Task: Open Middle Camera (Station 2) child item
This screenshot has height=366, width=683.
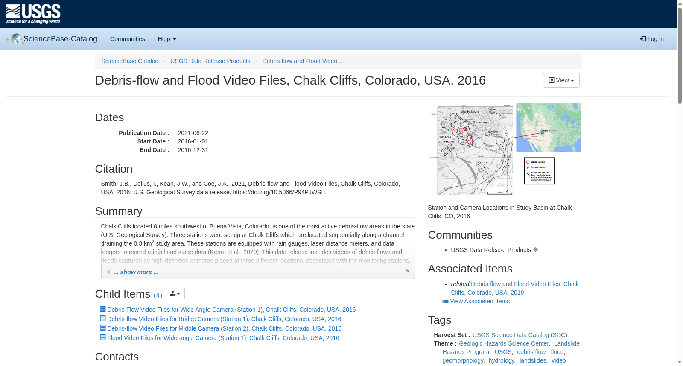Action: pos(224,328)
